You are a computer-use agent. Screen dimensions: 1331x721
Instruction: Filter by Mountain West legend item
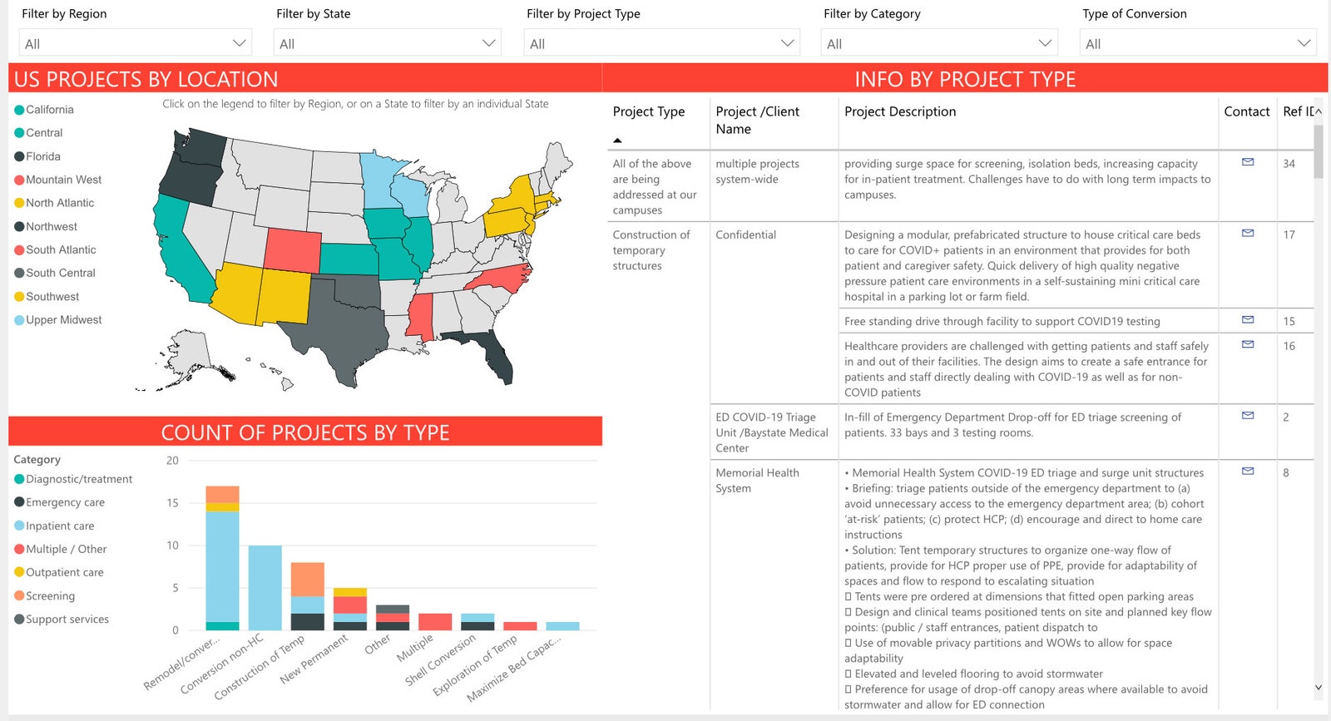[x=58, y=180]
